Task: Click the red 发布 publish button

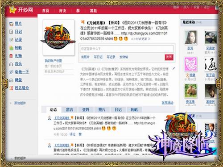Action: click(169, 57)
